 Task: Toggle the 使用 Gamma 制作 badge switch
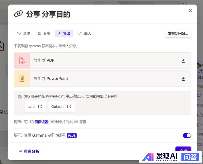coord(187,136)
